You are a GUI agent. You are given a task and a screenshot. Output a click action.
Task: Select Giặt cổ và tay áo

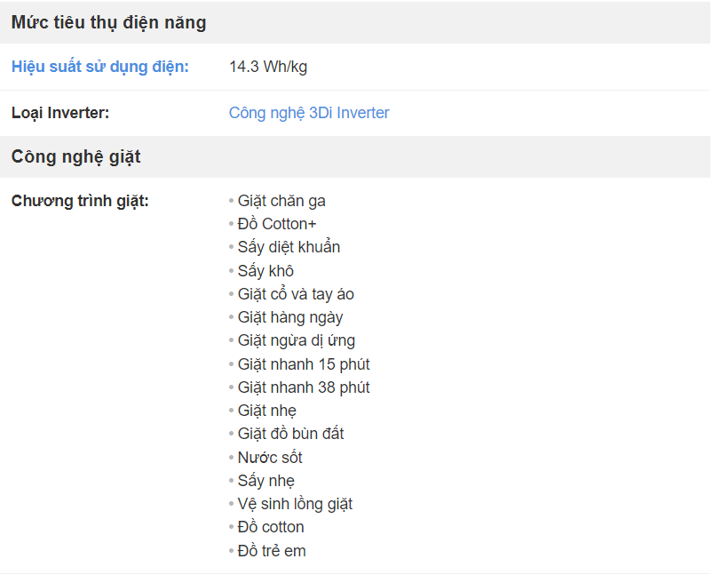(x=296, y=294)
